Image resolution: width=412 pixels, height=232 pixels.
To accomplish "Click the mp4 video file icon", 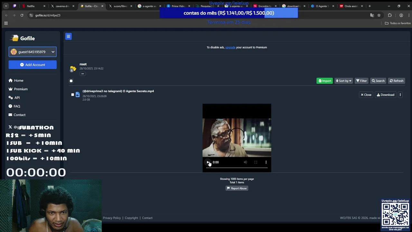I will click(78, 95).
